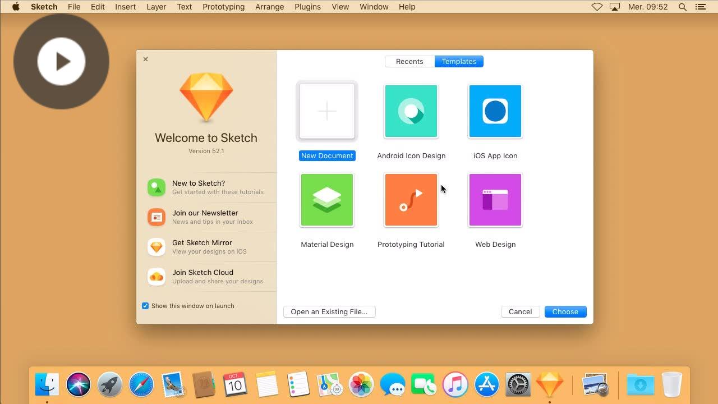Click the Join our Newsletter icon
Image resolution: width=718 pixels, height=404 pixels.
click(157, 217)
